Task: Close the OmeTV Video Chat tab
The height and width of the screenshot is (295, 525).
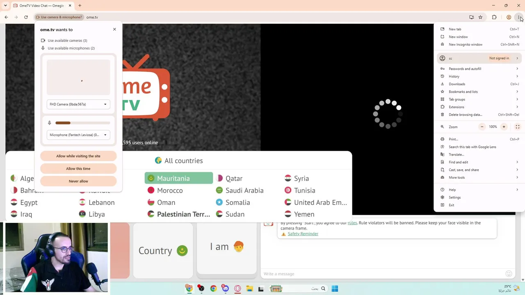Action: tap(70, 6)
